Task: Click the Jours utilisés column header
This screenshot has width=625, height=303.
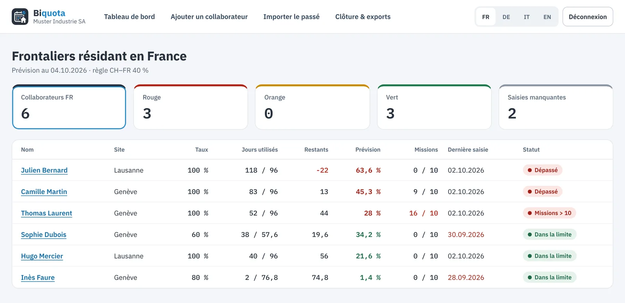Action: pos(260,150)
